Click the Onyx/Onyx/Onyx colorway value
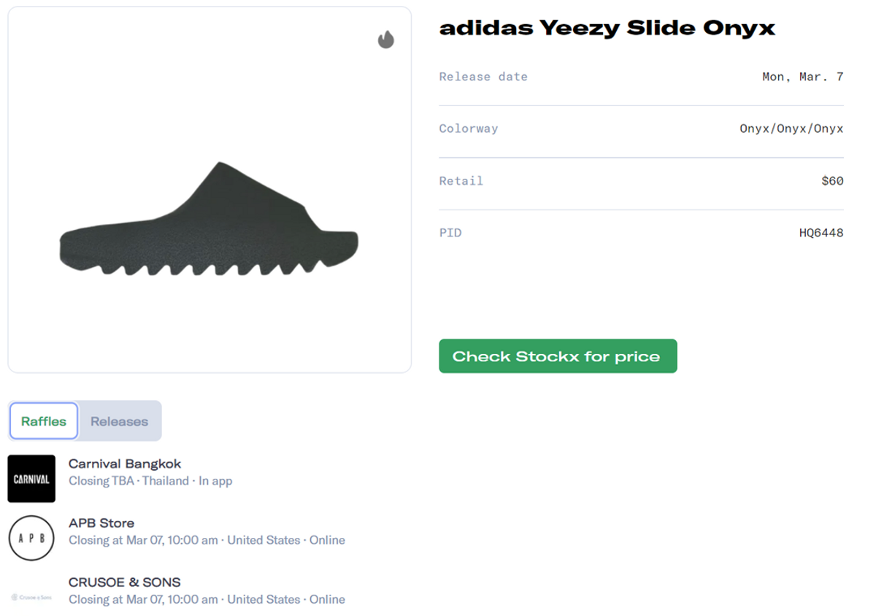Image resolution: width=876 pixels, height=616 pixels. [789, 128]
